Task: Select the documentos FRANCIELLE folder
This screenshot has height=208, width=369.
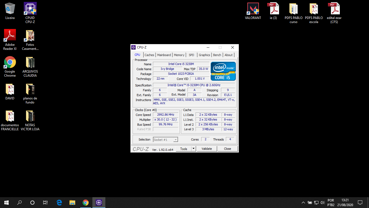Action: [10, 120]
